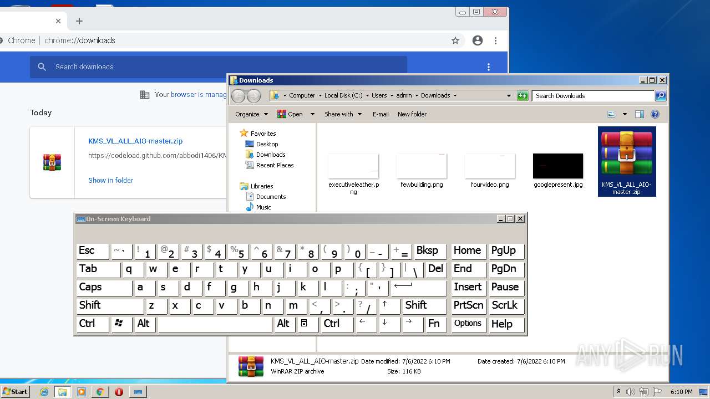Select executiveleather.png file
The height and width of the screenshot is (399, 710).
353,174
